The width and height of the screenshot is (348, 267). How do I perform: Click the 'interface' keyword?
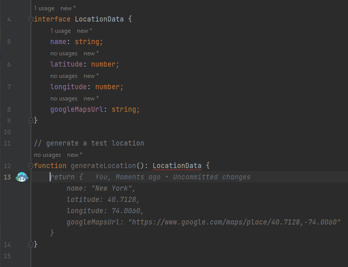(x=52, y=19)
